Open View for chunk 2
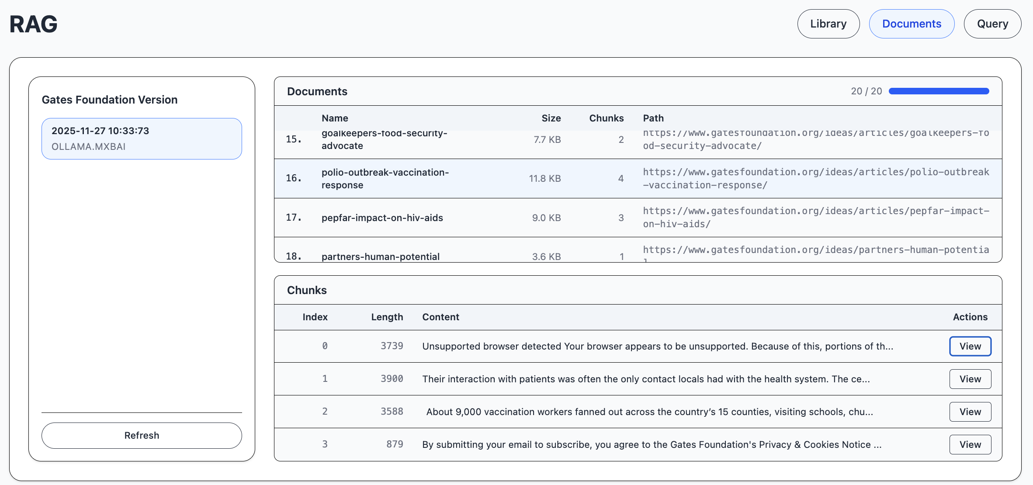1033x485 pixels. 970,412
